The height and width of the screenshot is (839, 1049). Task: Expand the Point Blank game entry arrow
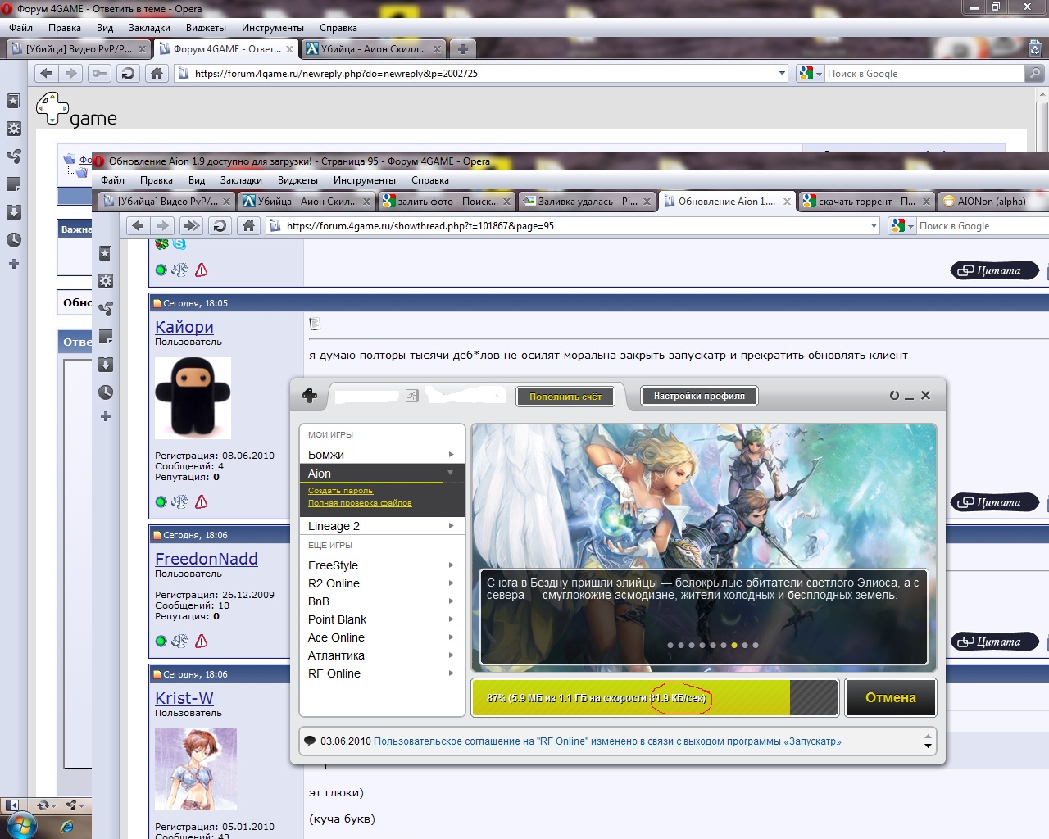pyautogui.click(x=451, y=619)
